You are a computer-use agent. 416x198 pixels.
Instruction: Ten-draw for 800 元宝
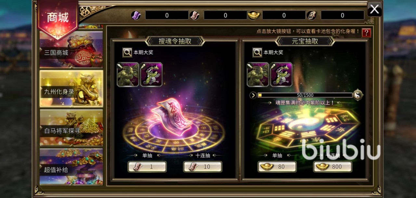(332, 167)
